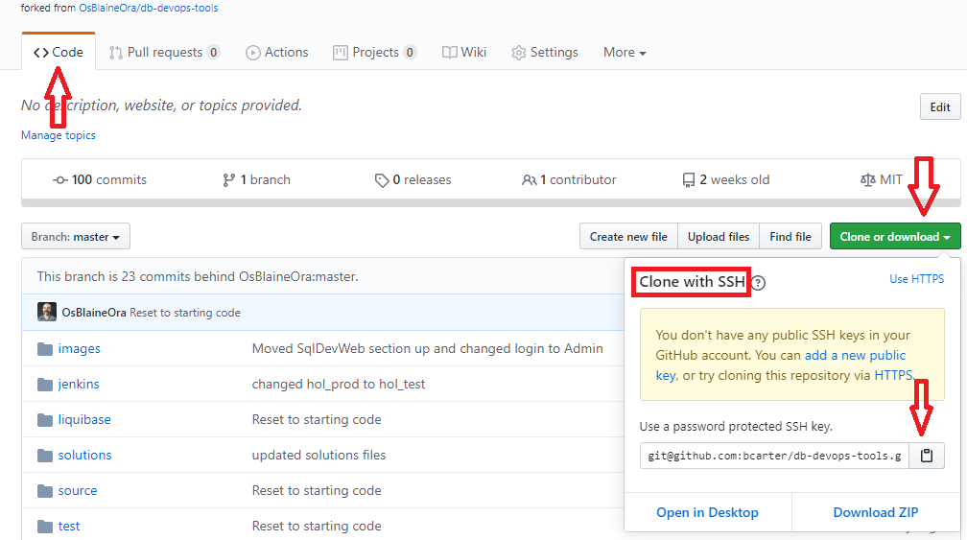
Task: Open the source folder
Action: coord(78,491)
